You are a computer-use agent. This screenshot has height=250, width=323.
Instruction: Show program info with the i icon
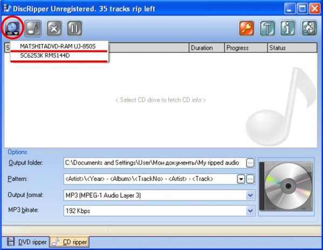tap(288, 28)
